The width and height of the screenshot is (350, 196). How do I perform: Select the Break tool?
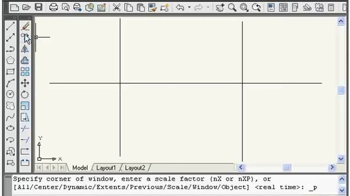25,163
